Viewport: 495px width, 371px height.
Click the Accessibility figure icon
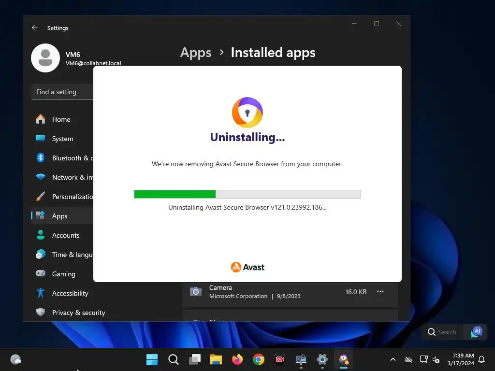[x=41, y=293]
